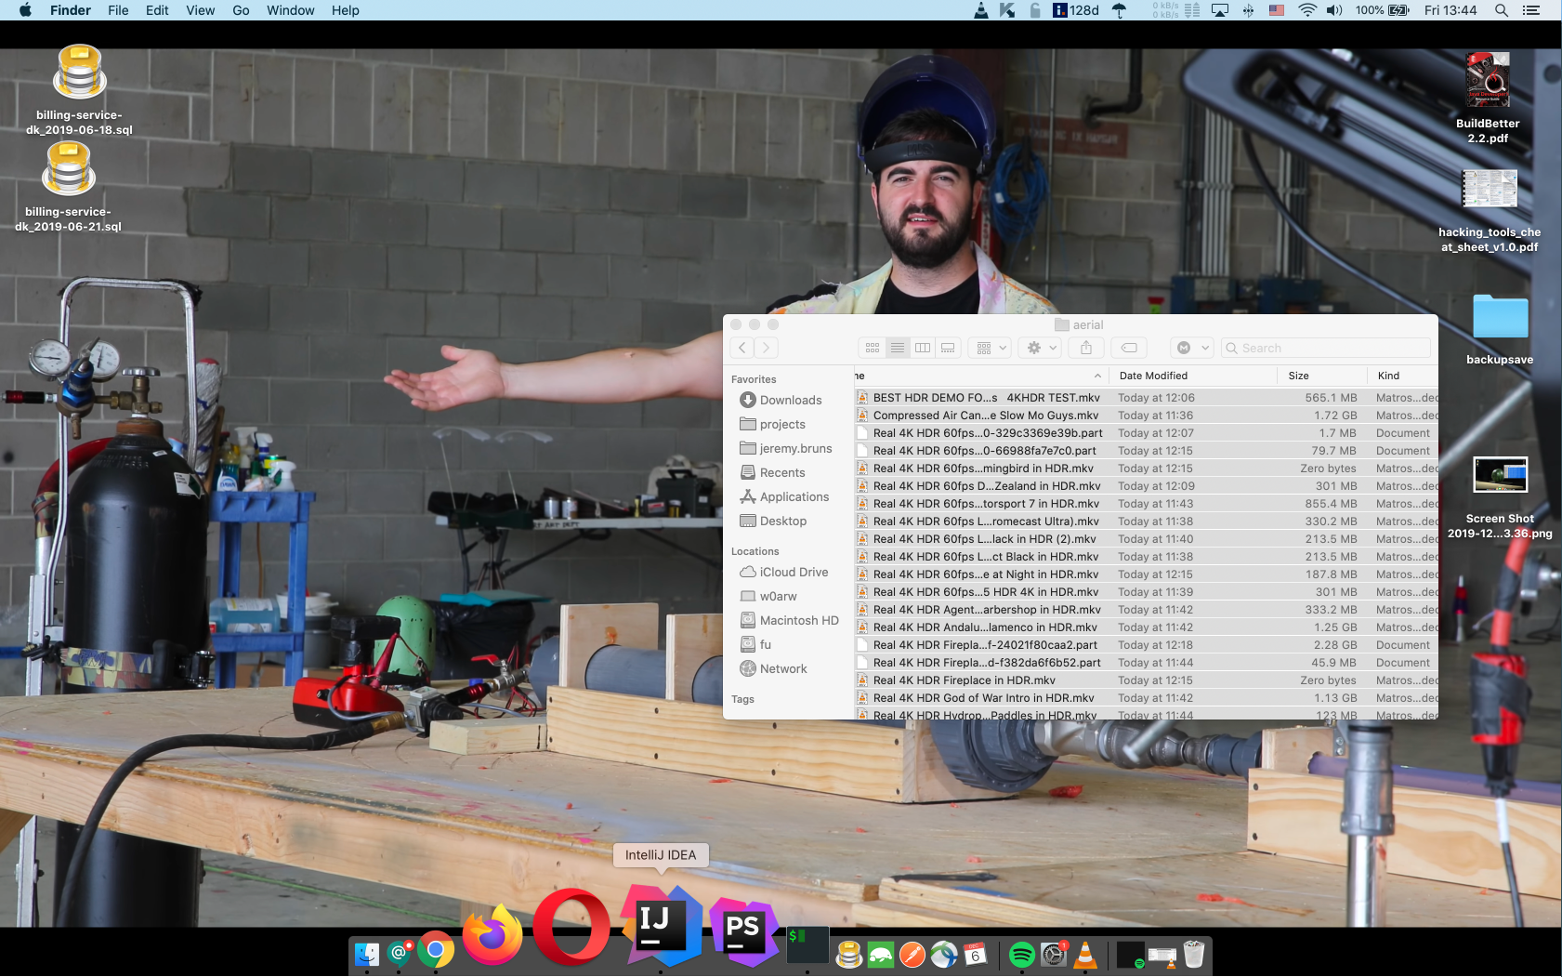This screenshot has height=977, width=1562.
Task: Open the battery status menu
Action: (x=1383, y=10)
